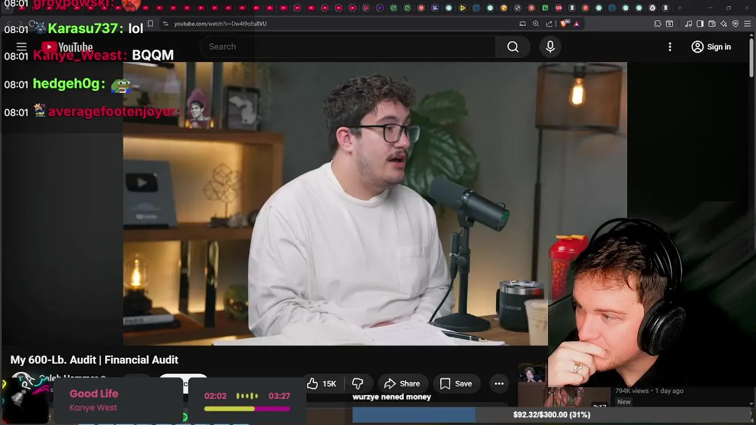The image size is (756, 425).
Task: Click the 794K views text
Action: [x=632, y=391]
